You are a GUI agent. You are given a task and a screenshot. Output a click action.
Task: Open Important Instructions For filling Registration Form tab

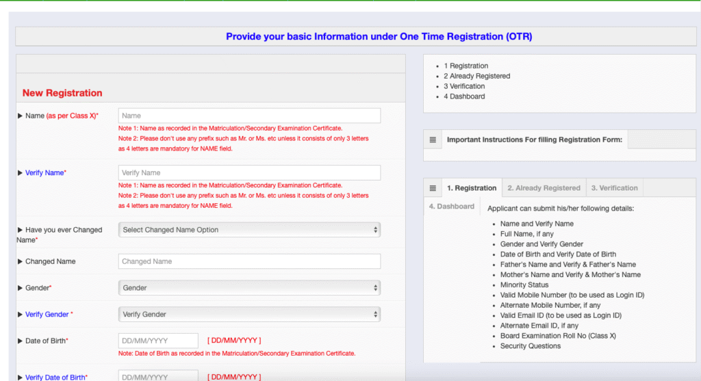click(x=534, y=140)
